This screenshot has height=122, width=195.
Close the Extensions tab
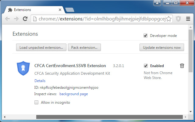pyautogui.click(x=60, y=10)
